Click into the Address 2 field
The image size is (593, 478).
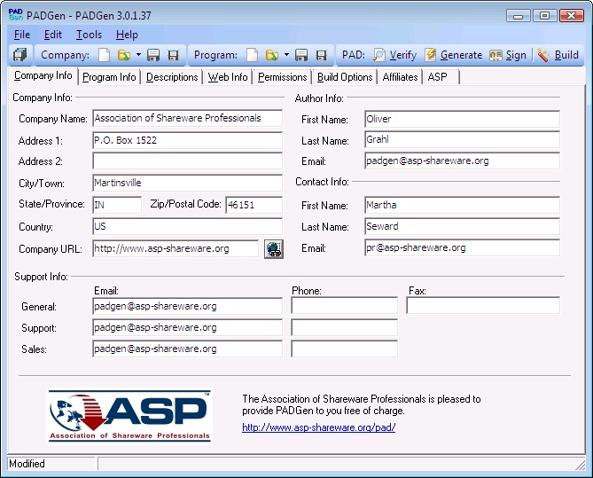coord(187,161)
